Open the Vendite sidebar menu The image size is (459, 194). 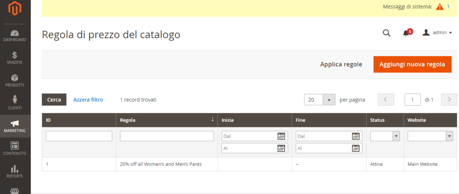tap(15, 58)
